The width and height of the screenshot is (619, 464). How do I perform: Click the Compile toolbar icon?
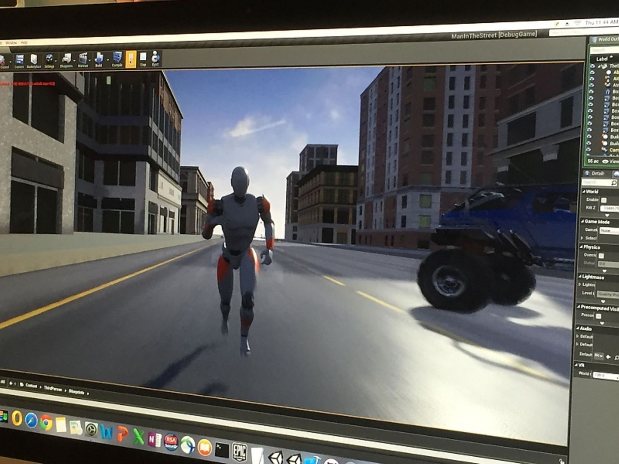click(x=117, y=59)
